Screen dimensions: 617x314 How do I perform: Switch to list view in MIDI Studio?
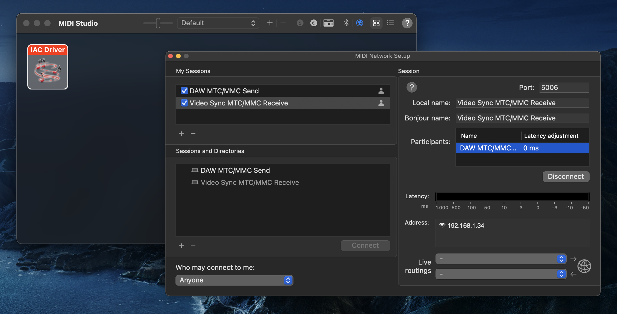(390, 23)
